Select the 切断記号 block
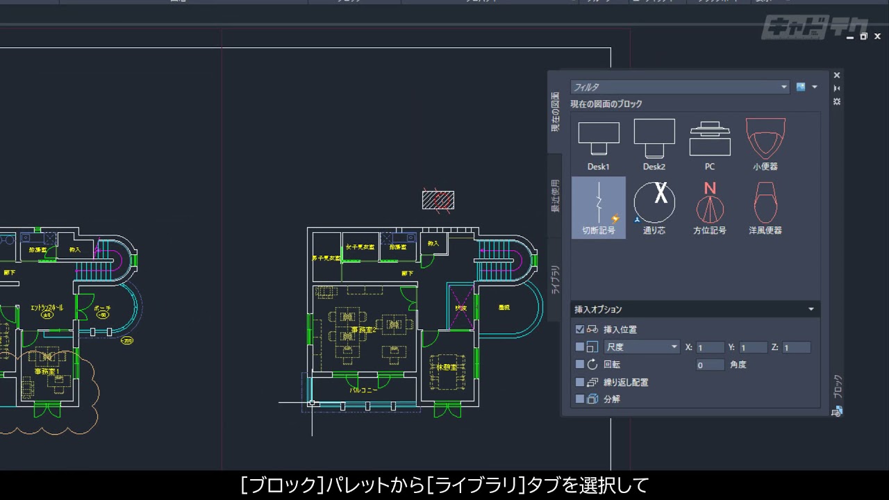 [598, 207]
